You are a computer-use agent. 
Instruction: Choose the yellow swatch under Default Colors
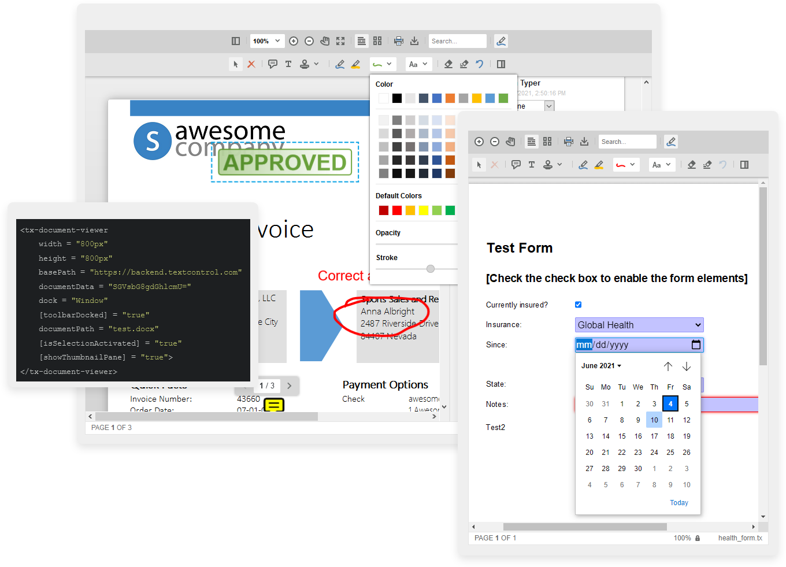point(424,210)
